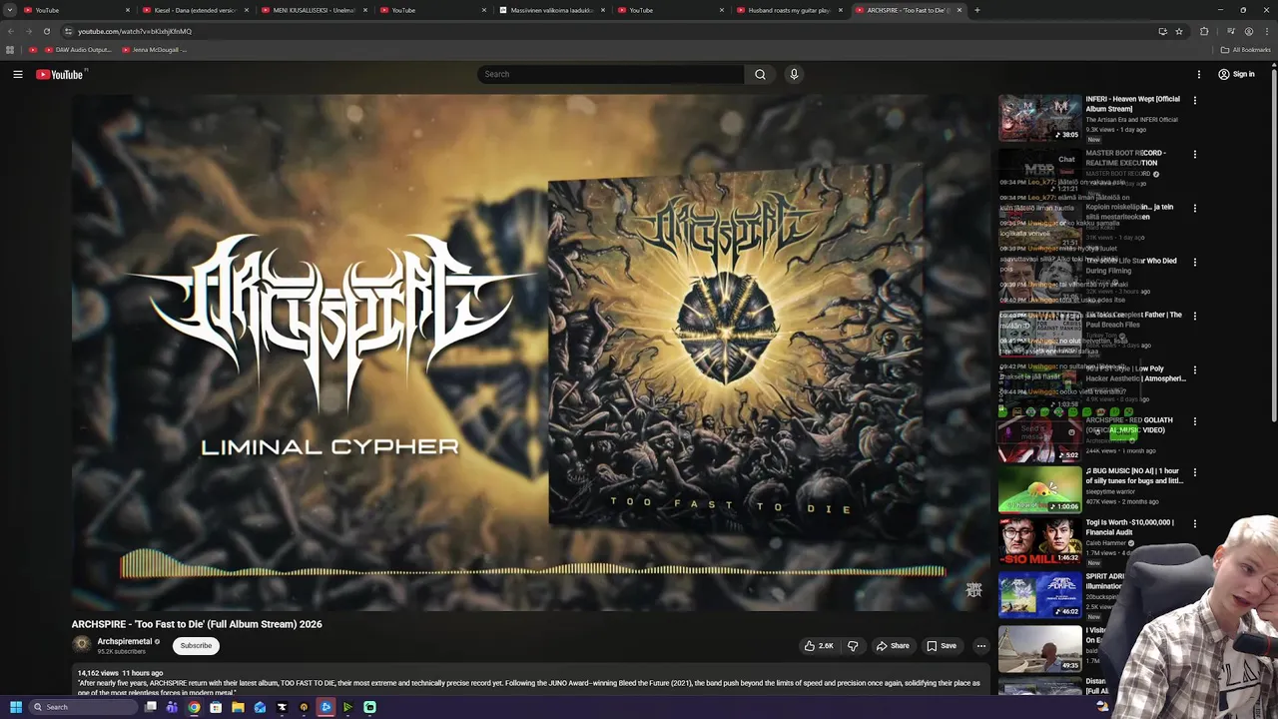Open Google Chrome from the taskbar
The width and height of the screenshot is (1278, 719).
point(194,707)
